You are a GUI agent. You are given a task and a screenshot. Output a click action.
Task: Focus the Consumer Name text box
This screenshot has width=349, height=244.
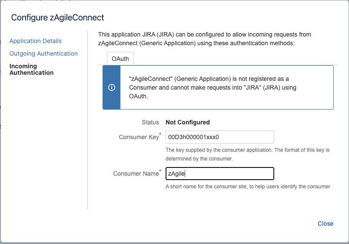tap(219, 174)
